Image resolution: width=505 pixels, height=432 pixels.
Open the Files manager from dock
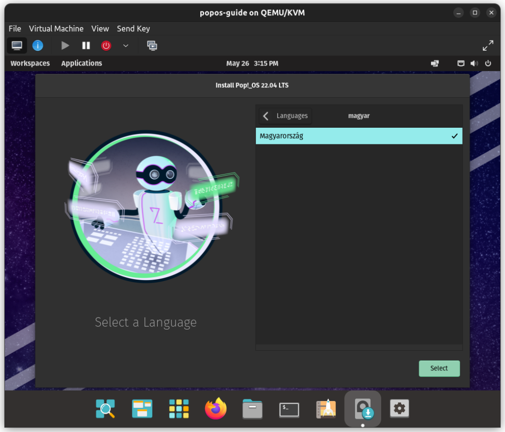click(252, 408)
